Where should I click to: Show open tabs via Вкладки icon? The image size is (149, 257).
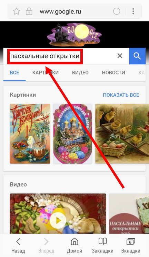(x=131, y=246)
